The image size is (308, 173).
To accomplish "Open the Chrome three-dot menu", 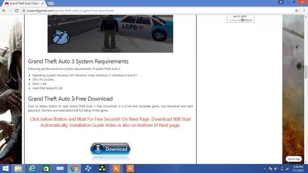I will pos(304,11).
